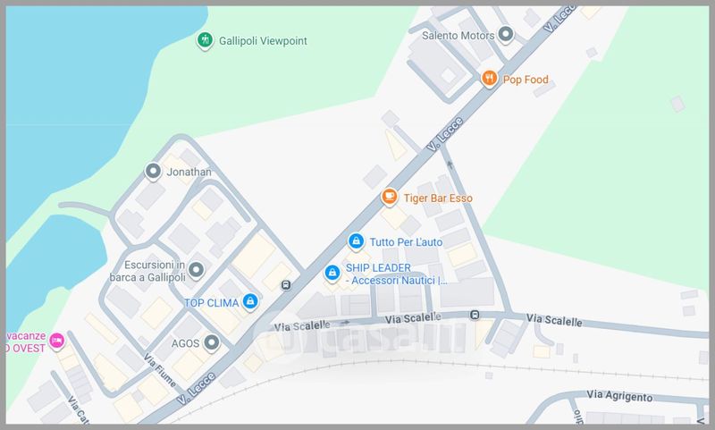Select the AGOS gray location pin

(212, 342)
